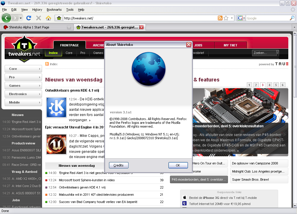Click the Forward arrow button
The image size is (297, 214).
point(15,18)
